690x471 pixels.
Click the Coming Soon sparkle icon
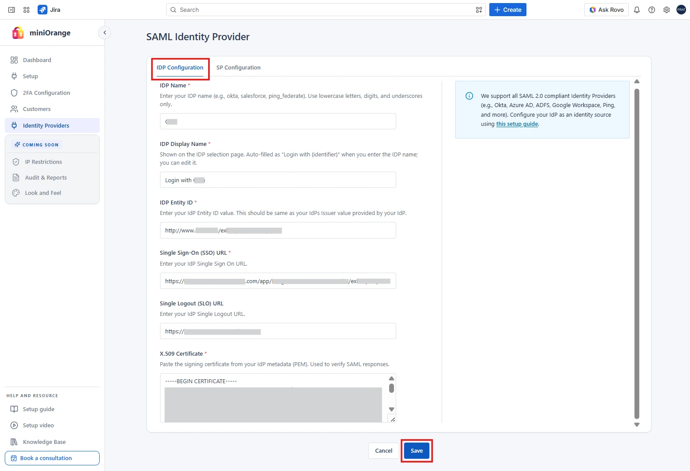tap(17, 145)
